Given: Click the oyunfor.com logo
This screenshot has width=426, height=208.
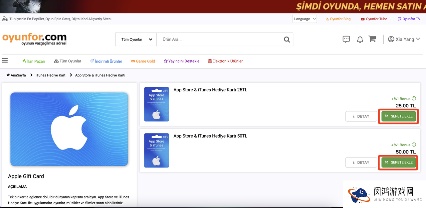Looking at the screenshot, I should (34, 39).
